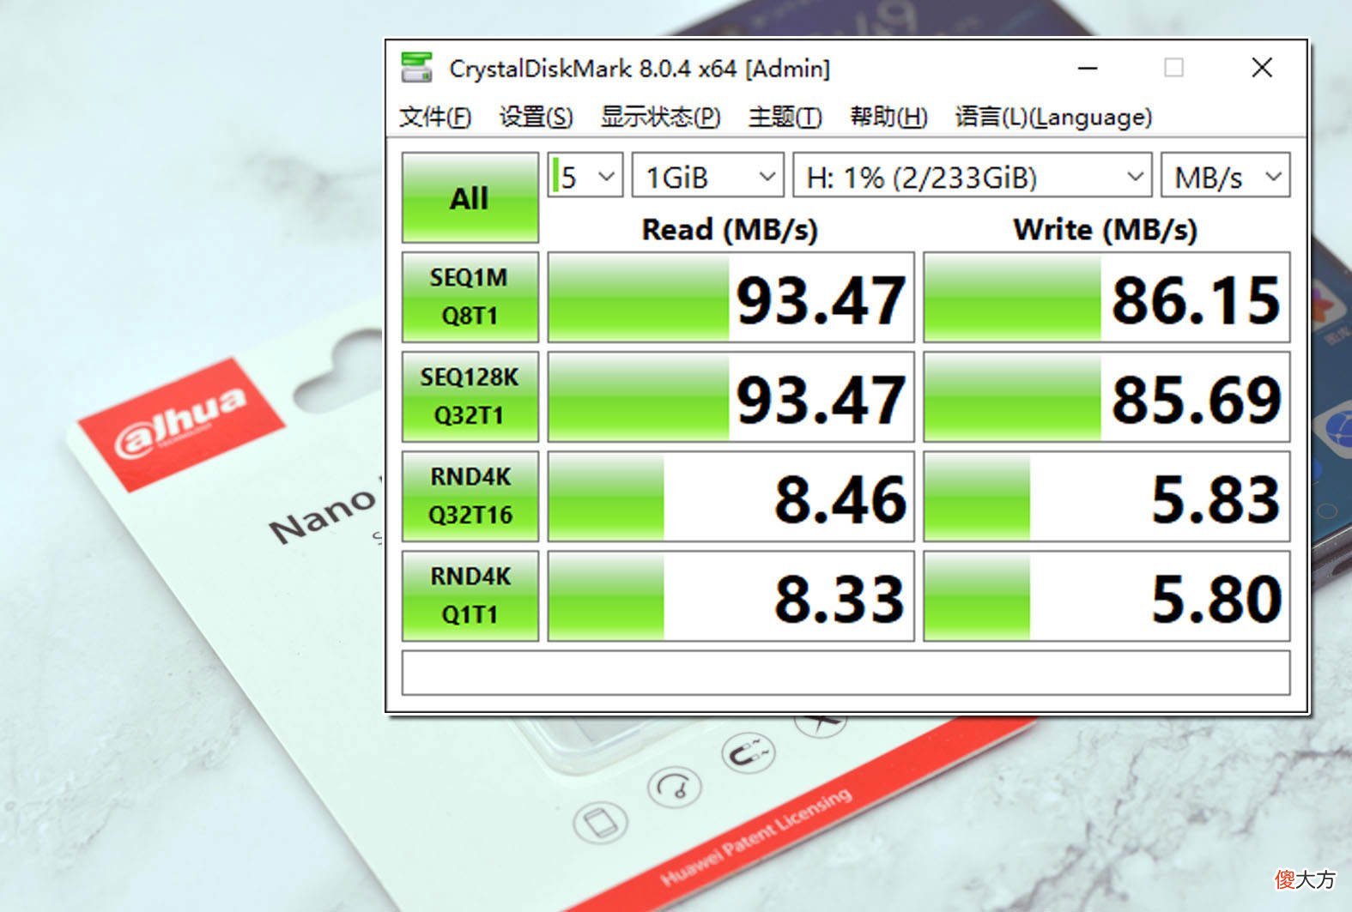1352x912 pixels.
Task: Open the 设置(S) menu
Action: (x=537, y=117)
